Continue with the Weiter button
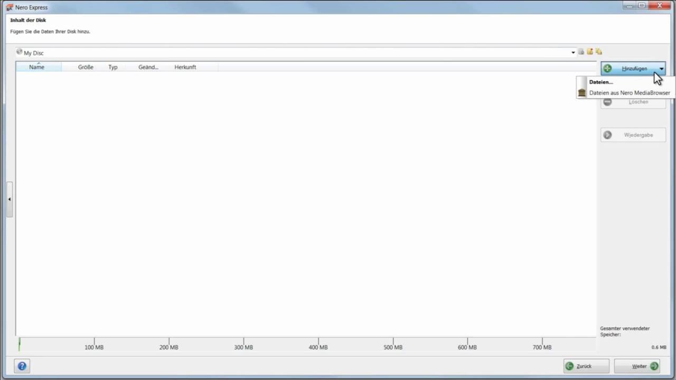The image size is (676, 380). pos(637,366)
